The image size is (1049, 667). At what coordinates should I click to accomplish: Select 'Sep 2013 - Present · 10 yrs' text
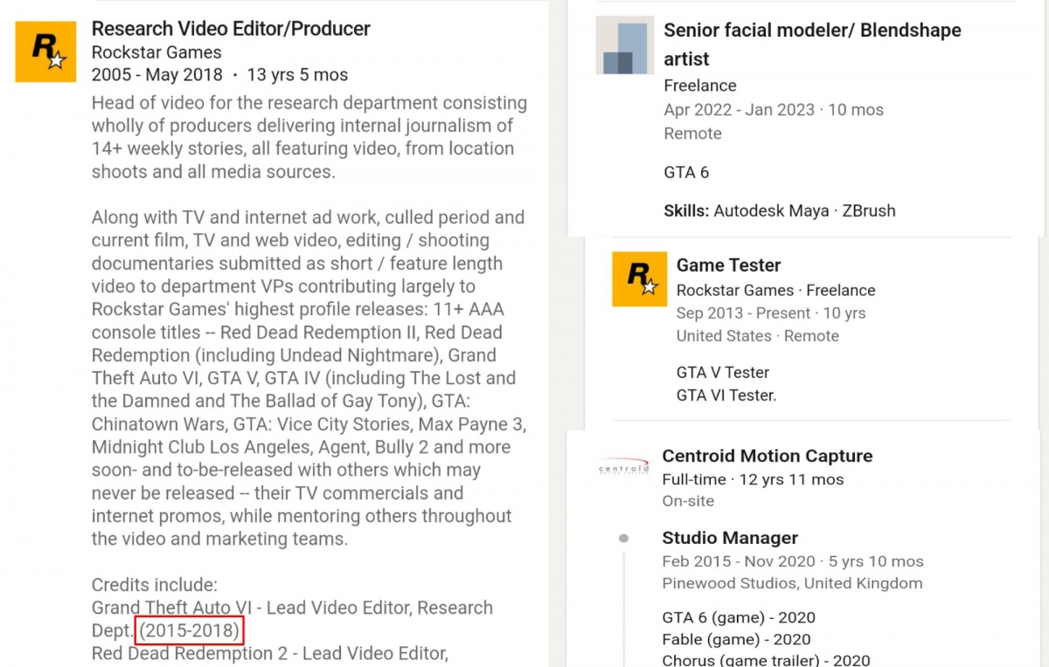click(770, 313)
